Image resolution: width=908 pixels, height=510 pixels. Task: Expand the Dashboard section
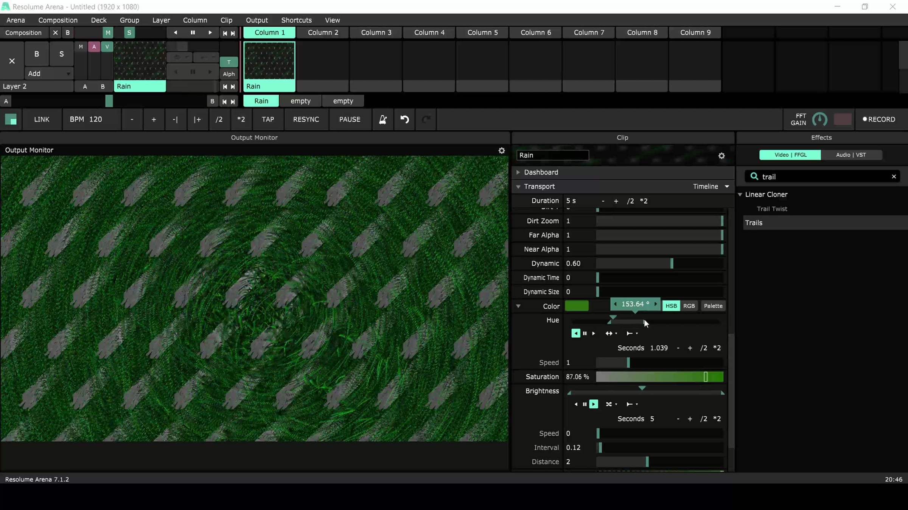click(518, 172)
